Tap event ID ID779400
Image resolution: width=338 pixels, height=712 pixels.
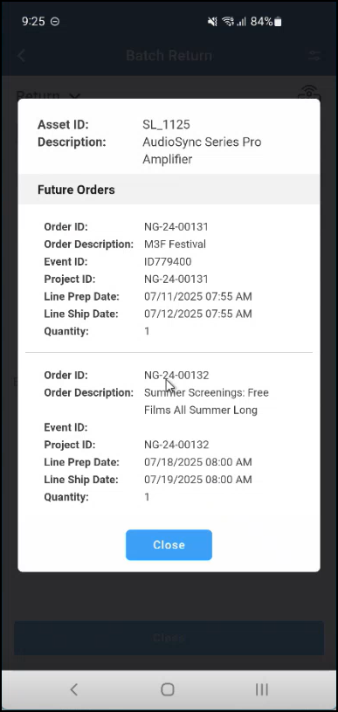tap(168, 261)
